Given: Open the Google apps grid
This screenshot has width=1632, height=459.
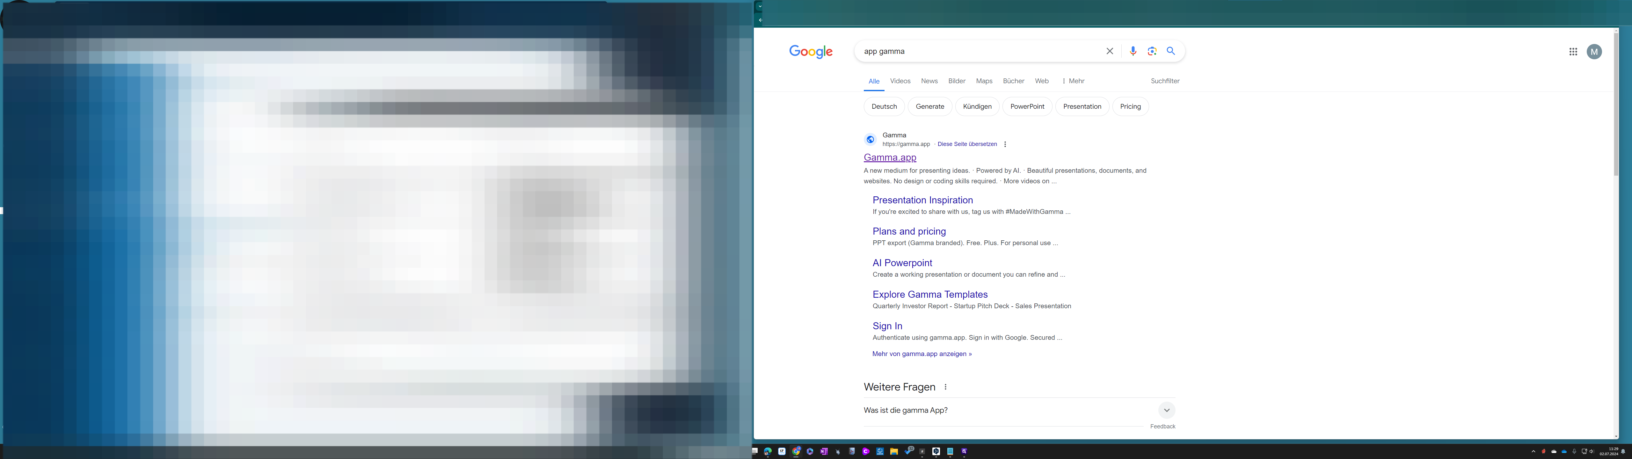Looking at the screenshot, I should (1573, 52).
